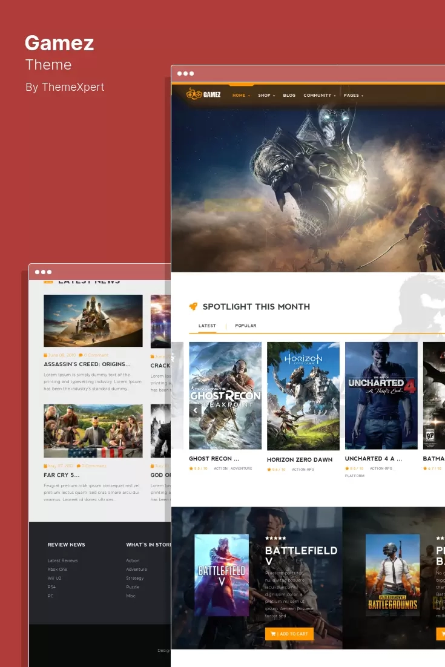Open the PS4 footer link

click(x=51, y=587)
